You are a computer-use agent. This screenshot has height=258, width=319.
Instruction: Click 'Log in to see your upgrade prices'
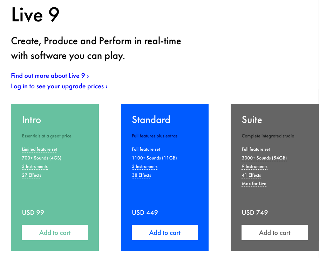pos(59,86)
